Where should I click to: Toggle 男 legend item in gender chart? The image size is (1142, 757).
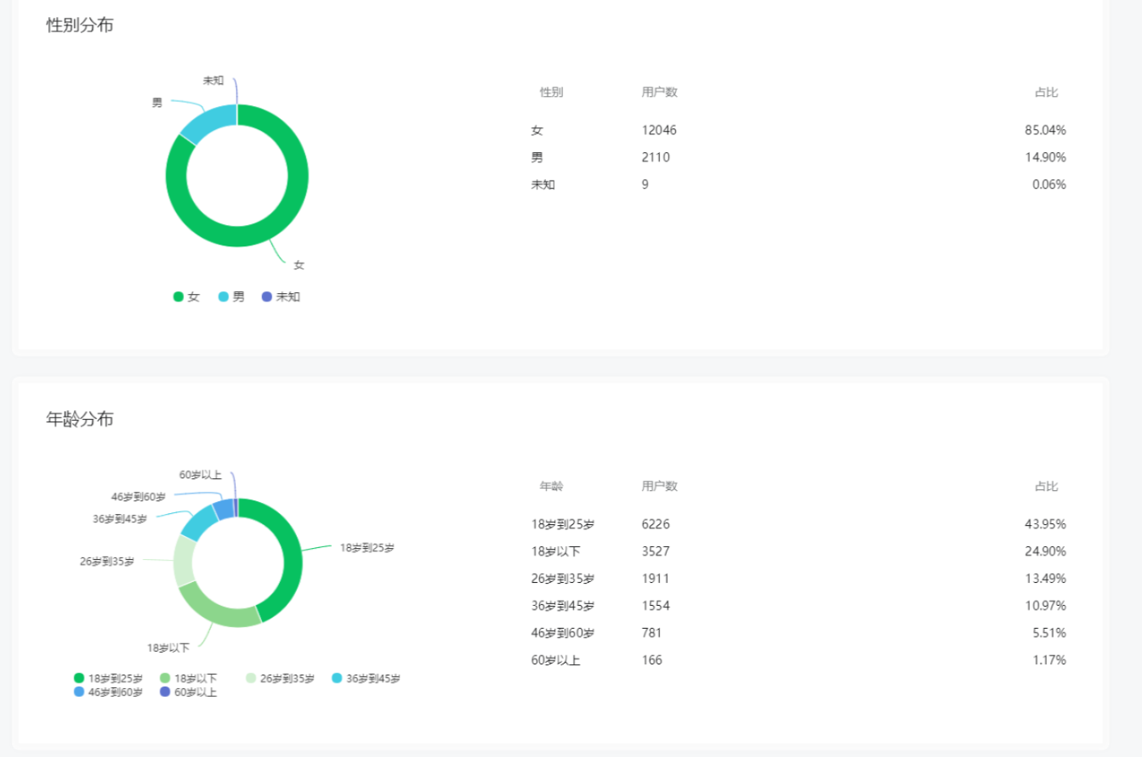click(x=231, y=297)
